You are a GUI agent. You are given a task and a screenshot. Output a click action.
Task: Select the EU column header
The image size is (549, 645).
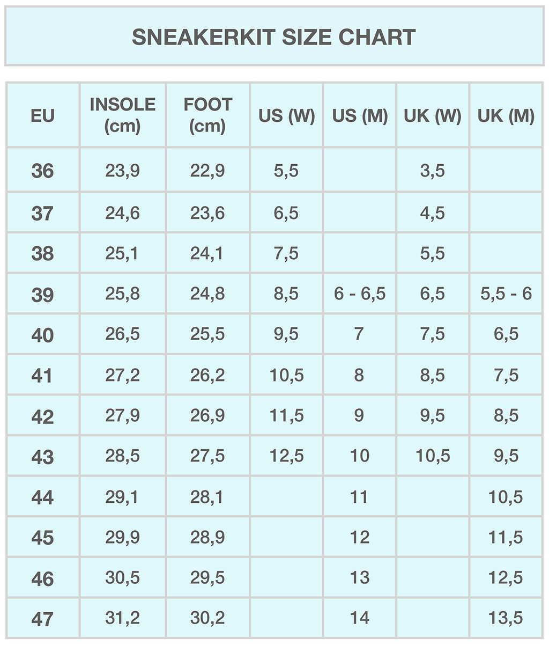point(43,115)
